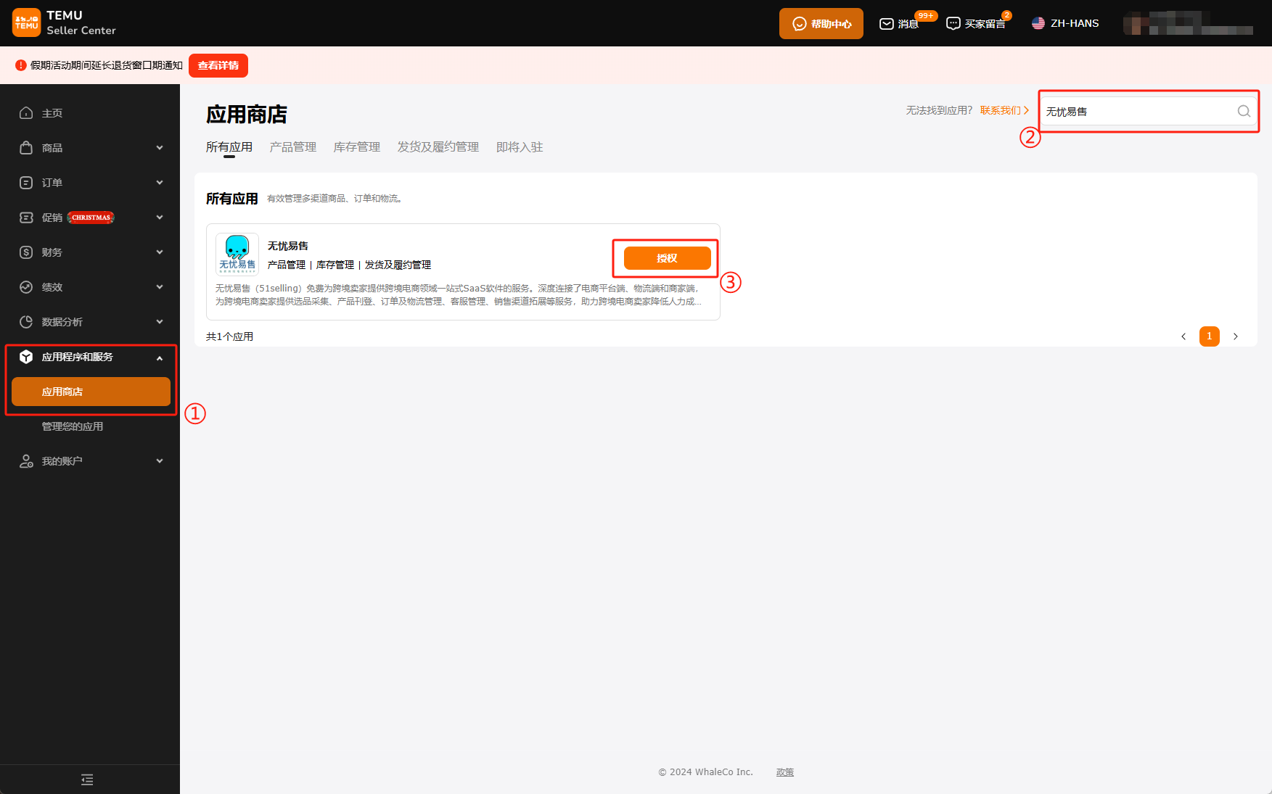Viewport: 1272px width, 794px height.
Task: Click the 无忧易售 app logo thumbnail
Action: pos(237,254)
